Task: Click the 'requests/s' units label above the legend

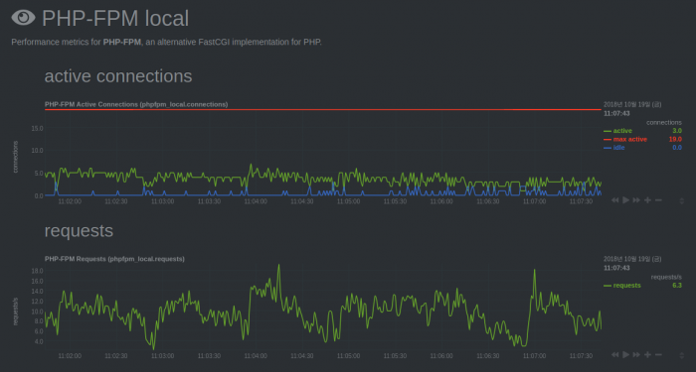Action: coord(666,277)
